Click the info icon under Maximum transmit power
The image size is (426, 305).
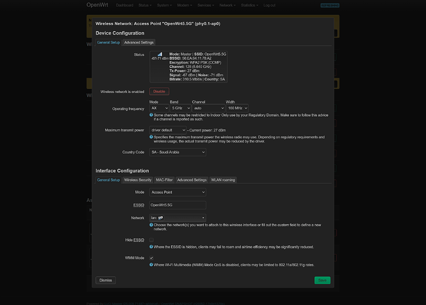pos(151,137)
